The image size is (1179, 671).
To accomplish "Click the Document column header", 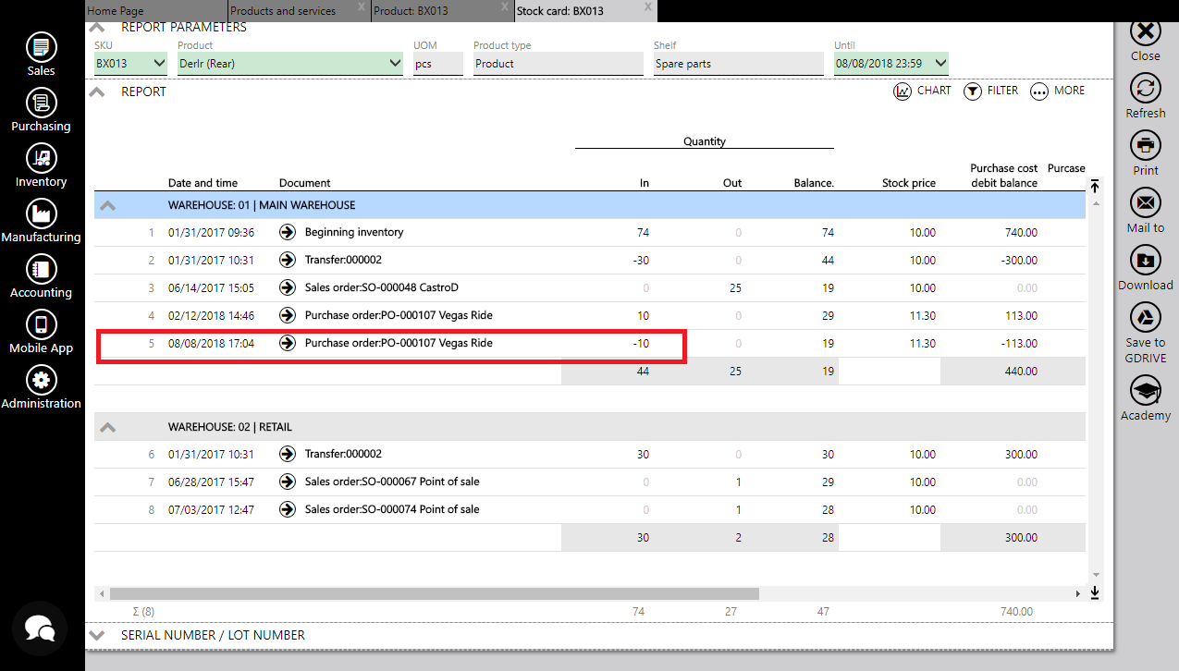I will tap(304, 183).
